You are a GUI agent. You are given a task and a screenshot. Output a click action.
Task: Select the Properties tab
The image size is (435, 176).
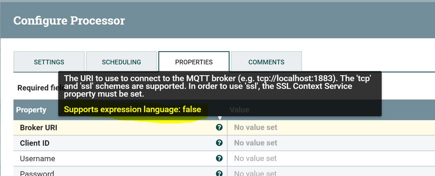point(194,62)
